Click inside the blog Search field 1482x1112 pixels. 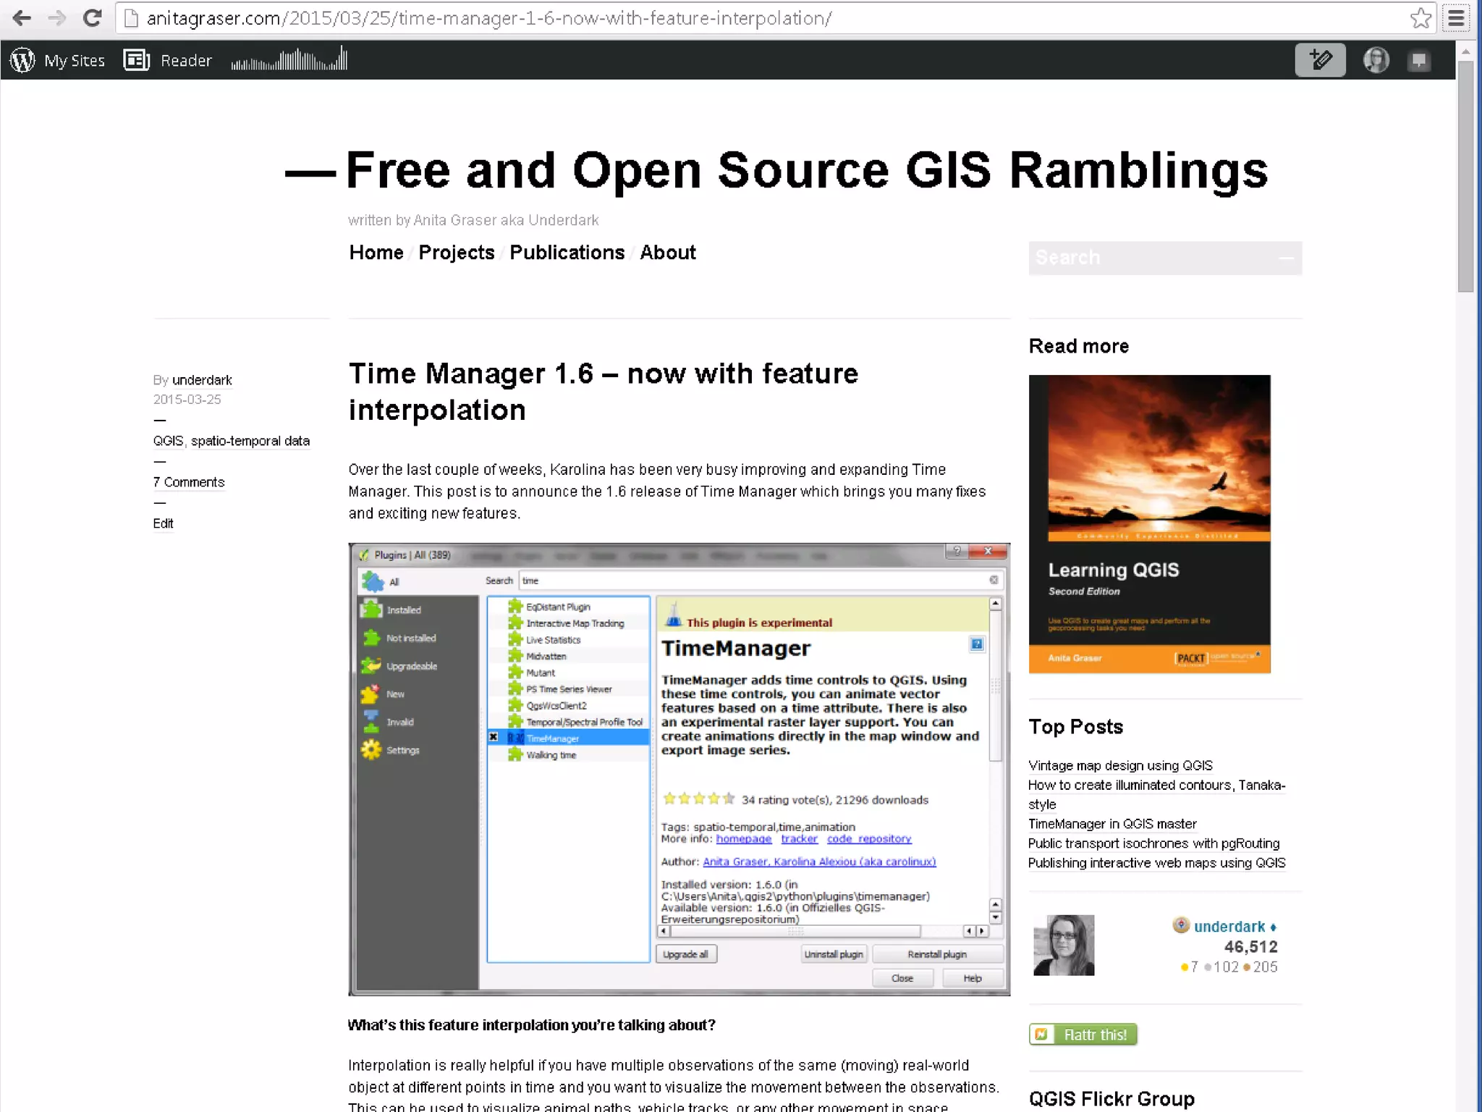[1151, 258]
